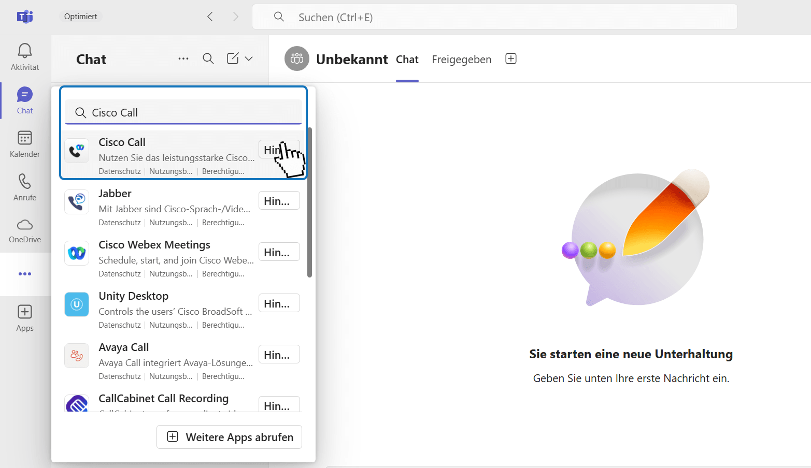Open Nutzungsb... link under Jabber
811x468 pixels.
pyautogui.click(x=171, y=223)
